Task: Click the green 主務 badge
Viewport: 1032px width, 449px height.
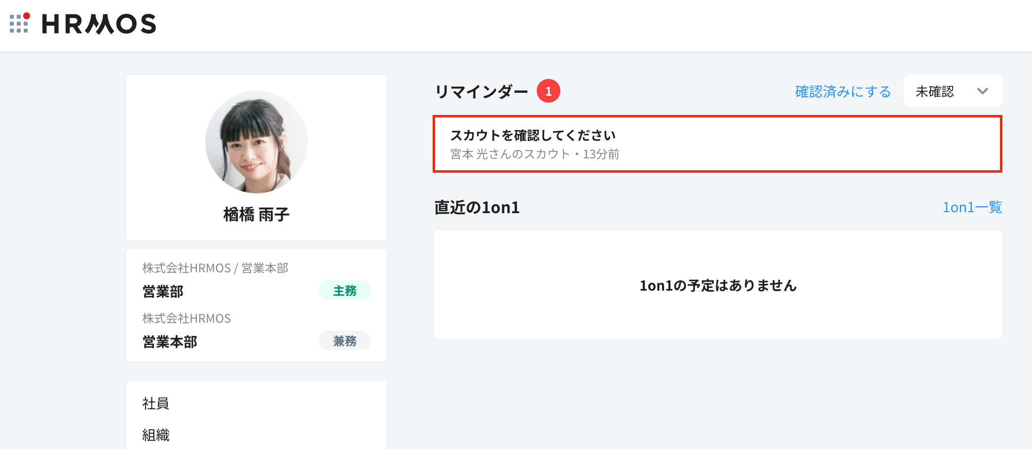Action: click(x=344, y=291)
